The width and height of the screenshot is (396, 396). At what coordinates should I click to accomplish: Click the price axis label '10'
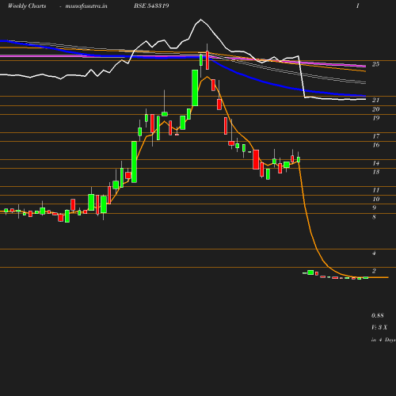coord(375,199)
